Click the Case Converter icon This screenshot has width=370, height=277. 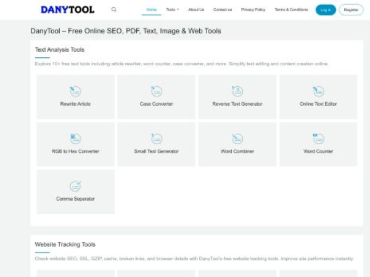click(157, 91)
